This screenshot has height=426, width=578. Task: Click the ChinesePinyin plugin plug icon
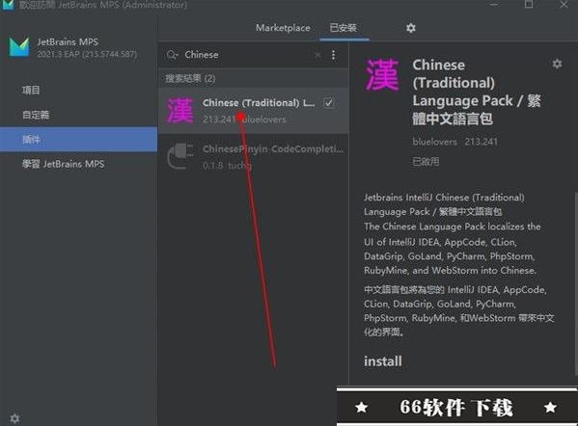click(180, 156)
